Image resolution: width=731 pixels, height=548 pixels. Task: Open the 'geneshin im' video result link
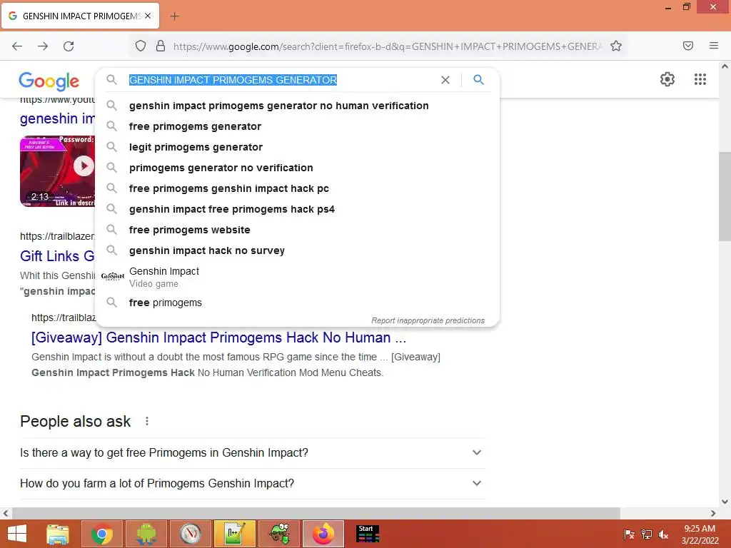57,119
